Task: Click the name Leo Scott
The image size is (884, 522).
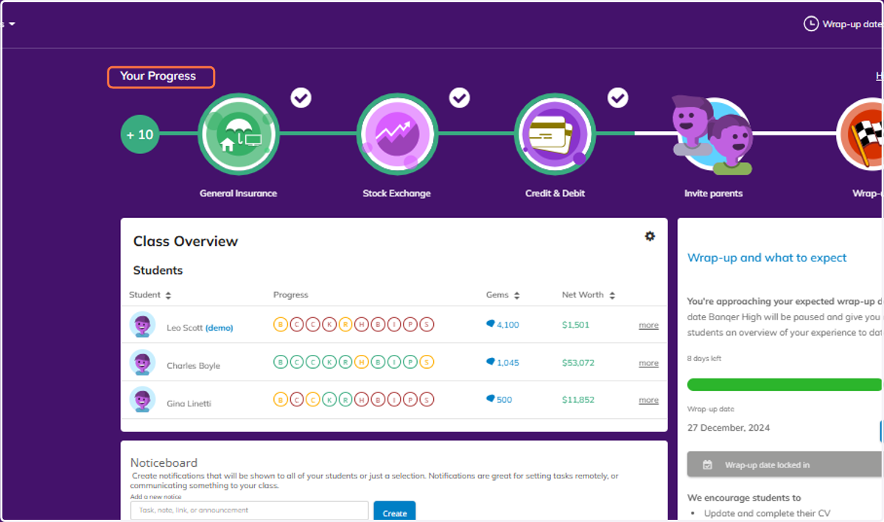Action: pos(184,328)
